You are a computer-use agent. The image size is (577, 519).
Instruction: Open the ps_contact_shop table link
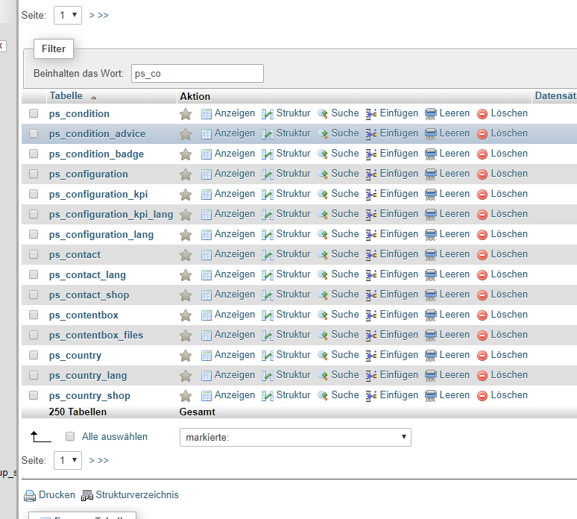(89, 295)
